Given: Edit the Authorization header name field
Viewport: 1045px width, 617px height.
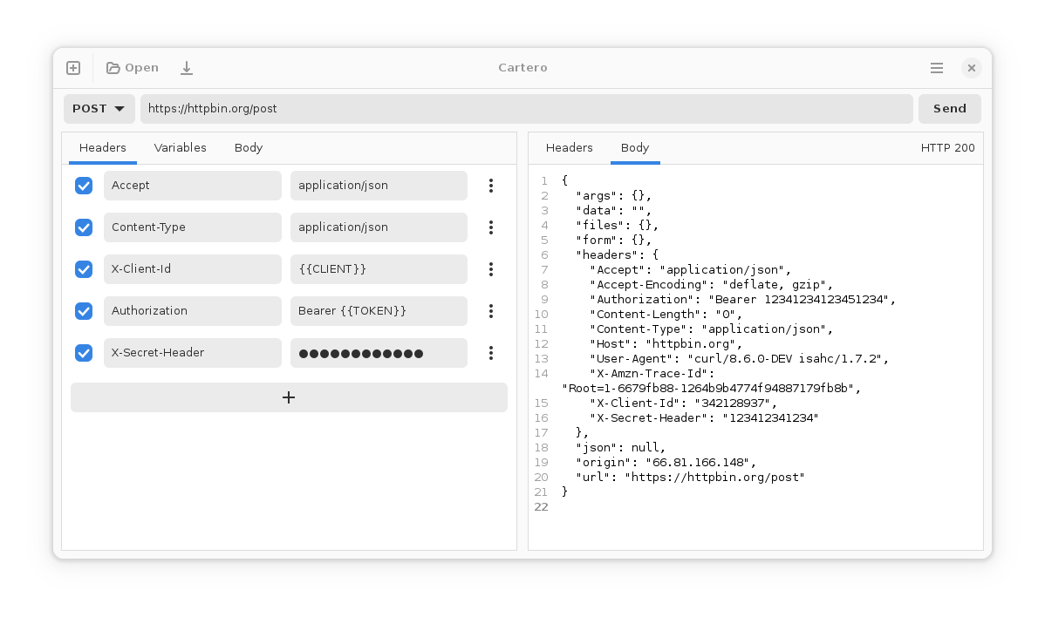Looking at the screenshot, I should [x=193, y=311].
